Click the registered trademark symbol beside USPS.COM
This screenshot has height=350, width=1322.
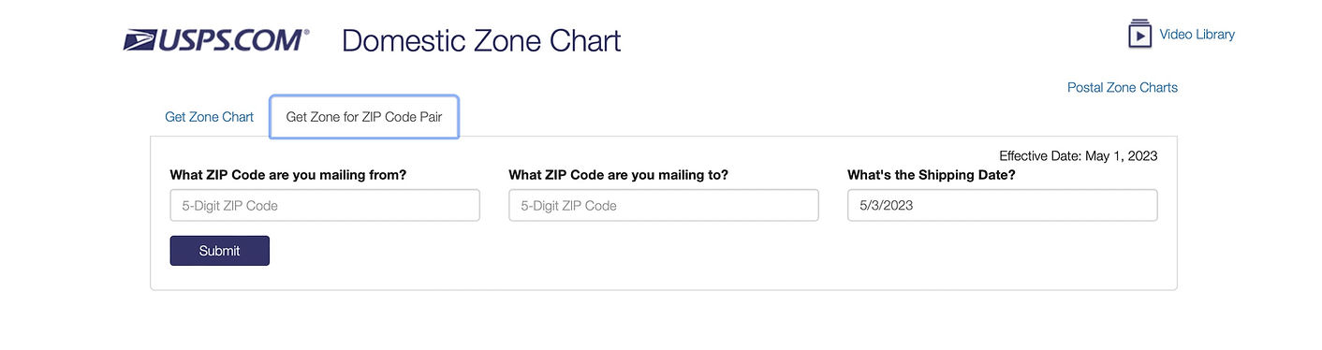click(306, 33)
